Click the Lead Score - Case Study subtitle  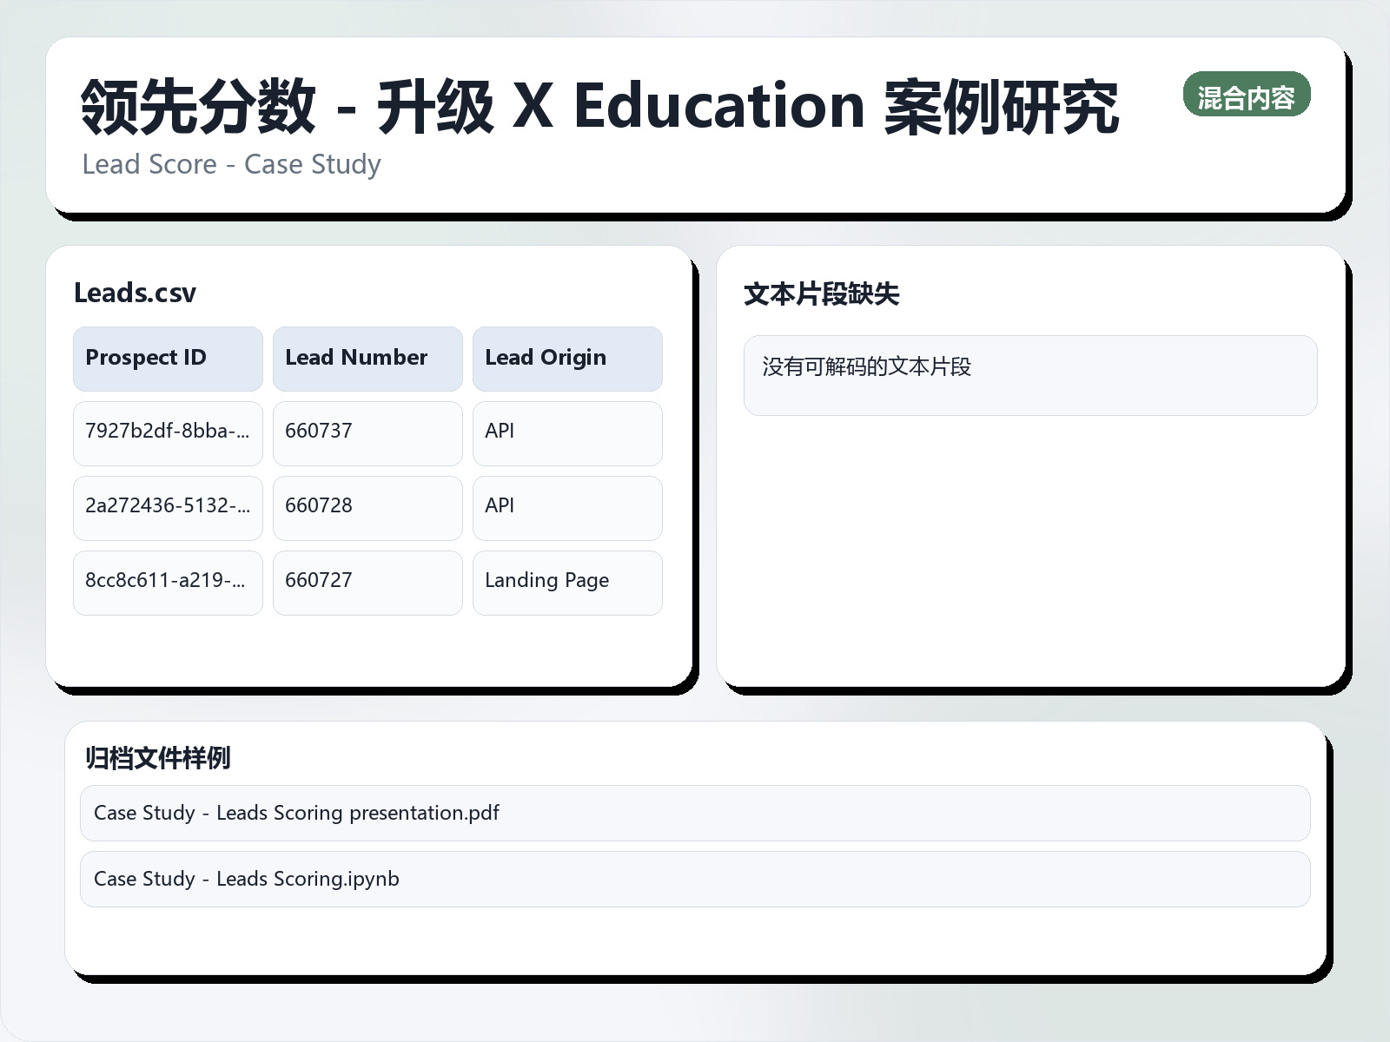tap(231, 164)
